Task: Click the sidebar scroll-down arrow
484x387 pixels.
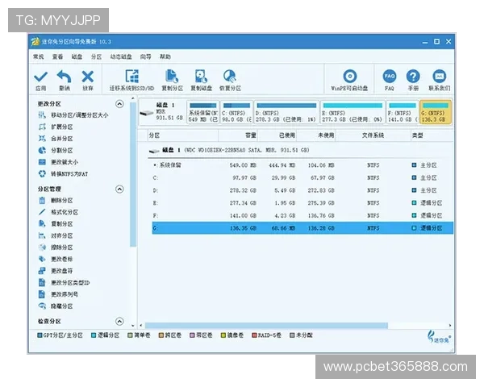Action: click(133, 325)
